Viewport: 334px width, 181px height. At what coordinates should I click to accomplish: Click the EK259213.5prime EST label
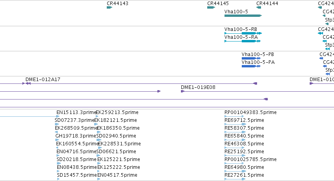117,112
